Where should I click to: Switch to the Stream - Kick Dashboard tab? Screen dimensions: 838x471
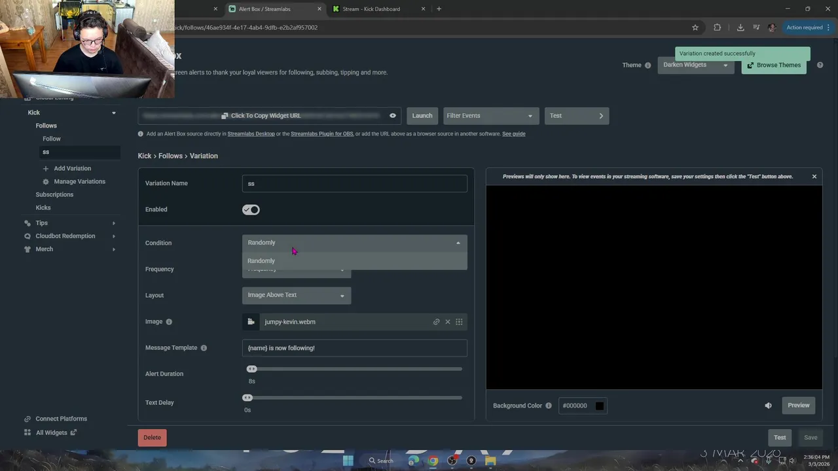tap(378, 9)
